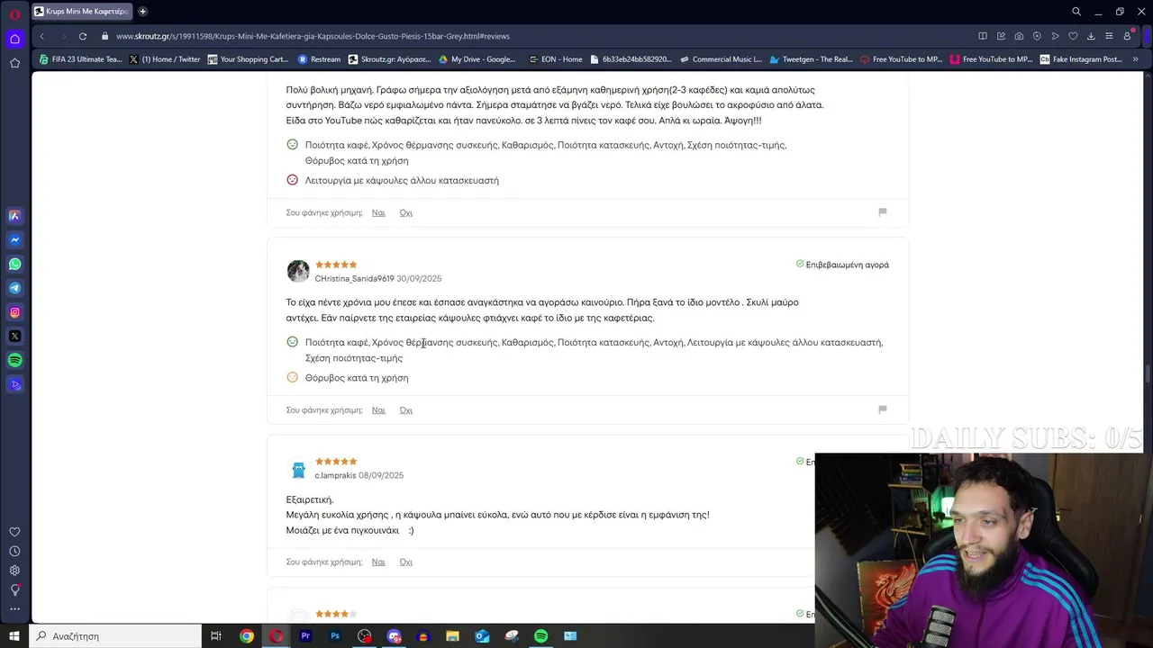Open the sidebar star bookmarks icon
Screen dimensions: 1153x648
[14, 63]
